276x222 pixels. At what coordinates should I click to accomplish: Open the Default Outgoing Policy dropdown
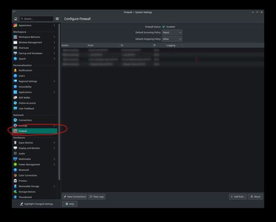click(x=172, y=39)
